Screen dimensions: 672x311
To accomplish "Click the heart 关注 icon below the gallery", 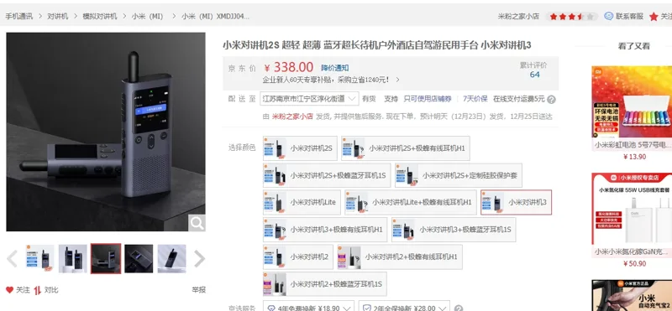I will 10,289.
